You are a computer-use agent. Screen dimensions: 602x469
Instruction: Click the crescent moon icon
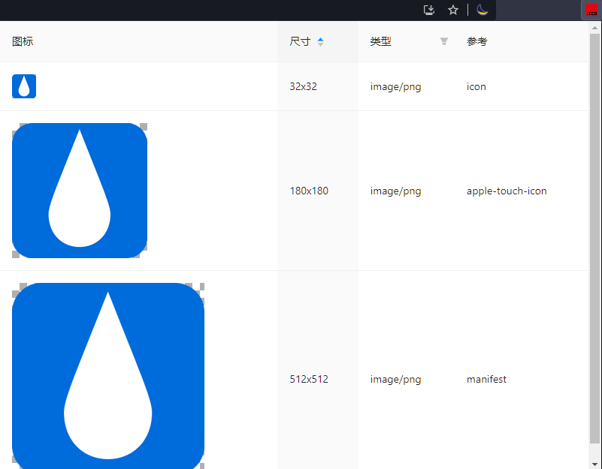tap(483, 10)
